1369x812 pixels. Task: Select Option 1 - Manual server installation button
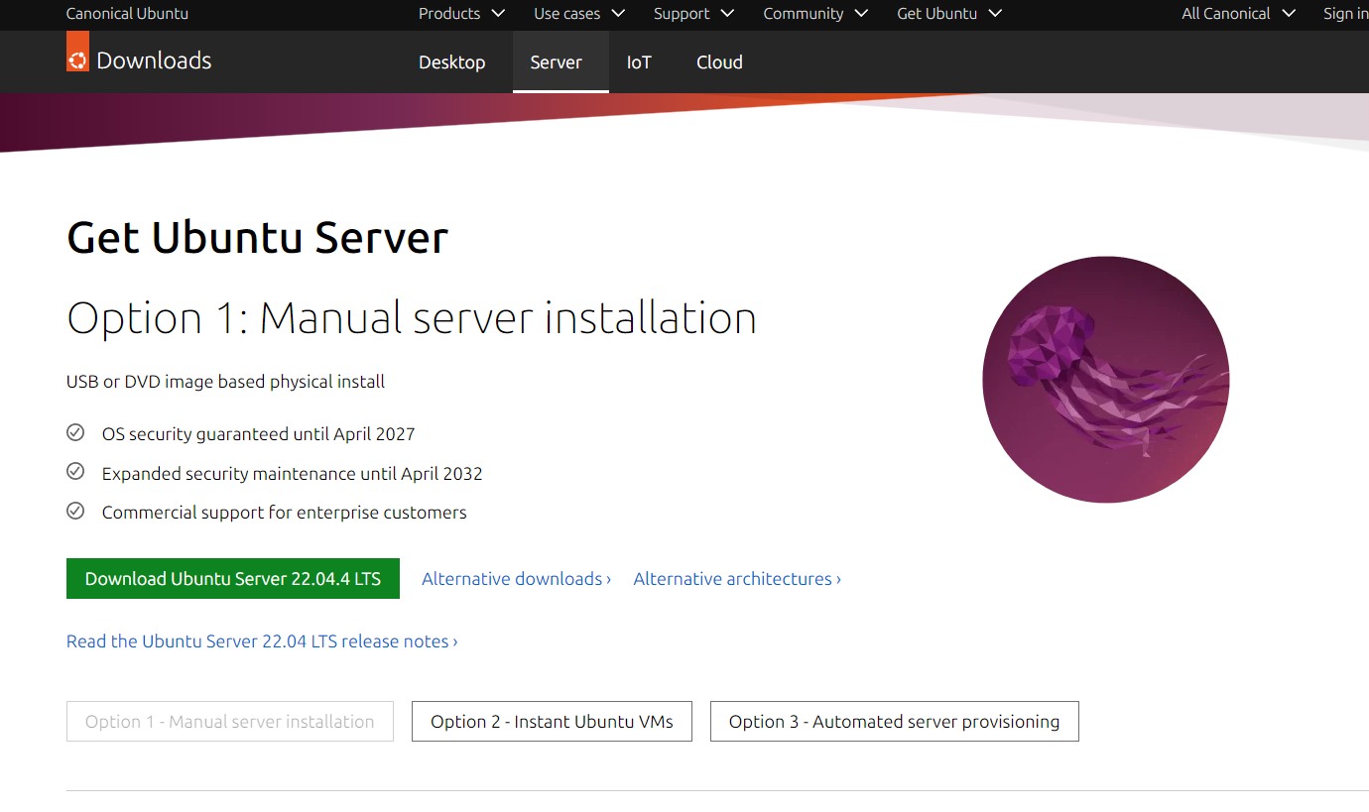tap(230, 722)
